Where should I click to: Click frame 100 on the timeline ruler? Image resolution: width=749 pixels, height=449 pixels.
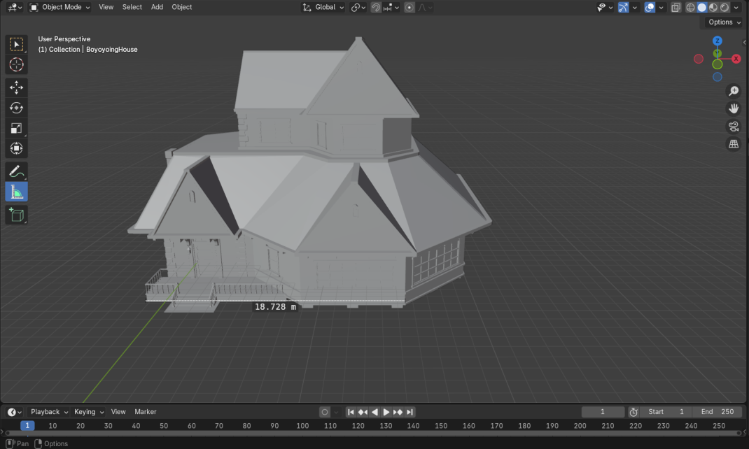tap(302, 426)
